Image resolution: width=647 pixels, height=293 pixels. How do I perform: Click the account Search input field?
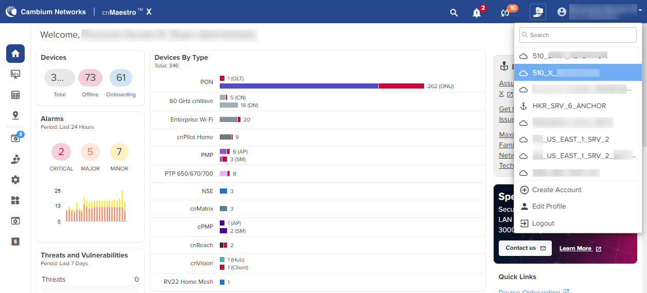click(x=578, y=35)
